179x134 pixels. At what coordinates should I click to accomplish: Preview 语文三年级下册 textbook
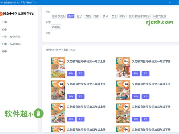point(136,119)
